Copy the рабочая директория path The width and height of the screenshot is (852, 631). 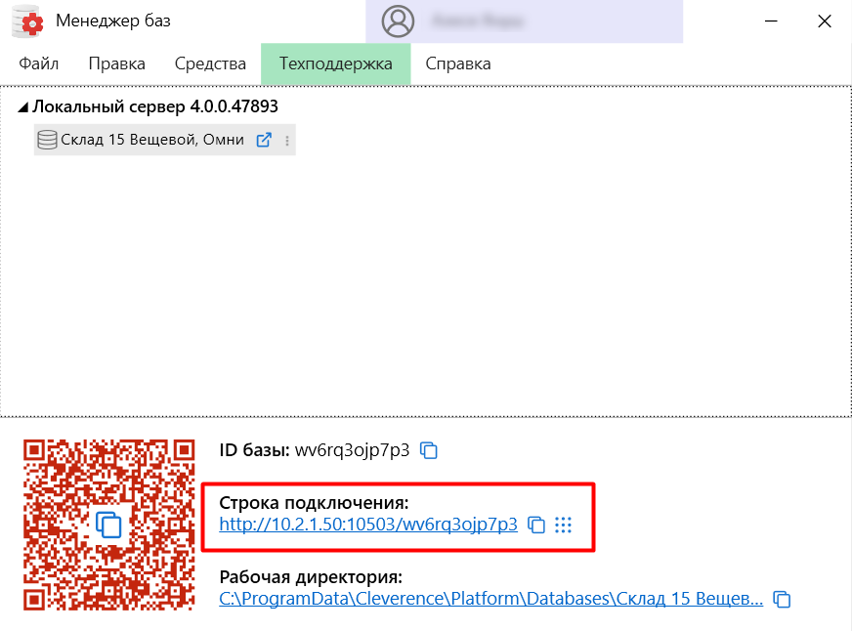point(782,599)
